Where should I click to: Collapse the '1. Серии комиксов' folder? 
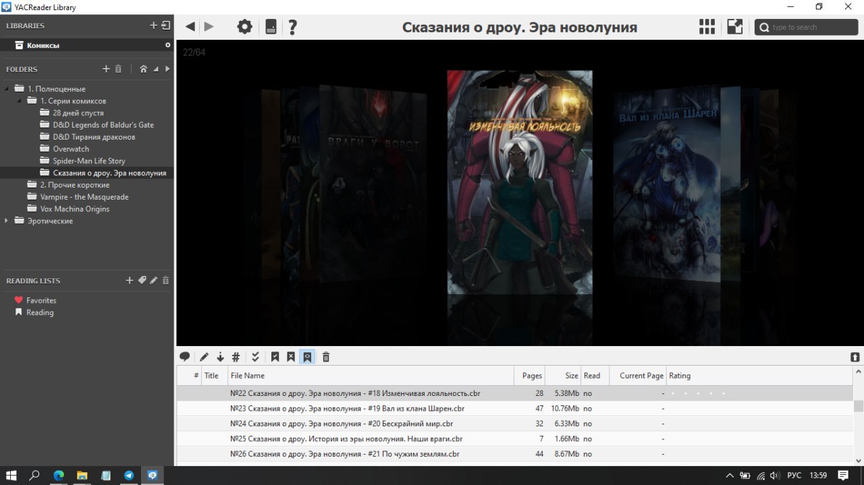click(x=20, y=101)
